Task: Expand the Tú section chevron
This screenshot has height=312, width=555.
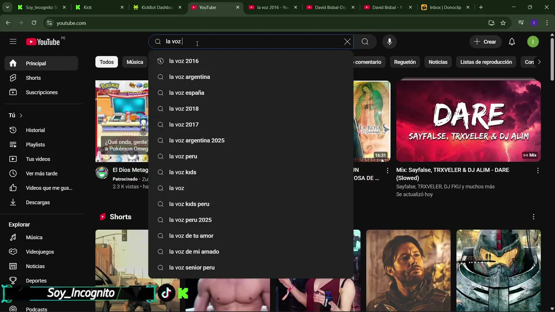Action: click(x=21, y=115)
